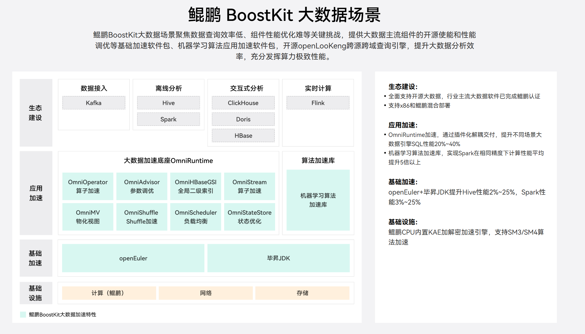Click the Flink box under 实时计算
The height and width of the screenshot is (334, 585).
pos(318,103)
